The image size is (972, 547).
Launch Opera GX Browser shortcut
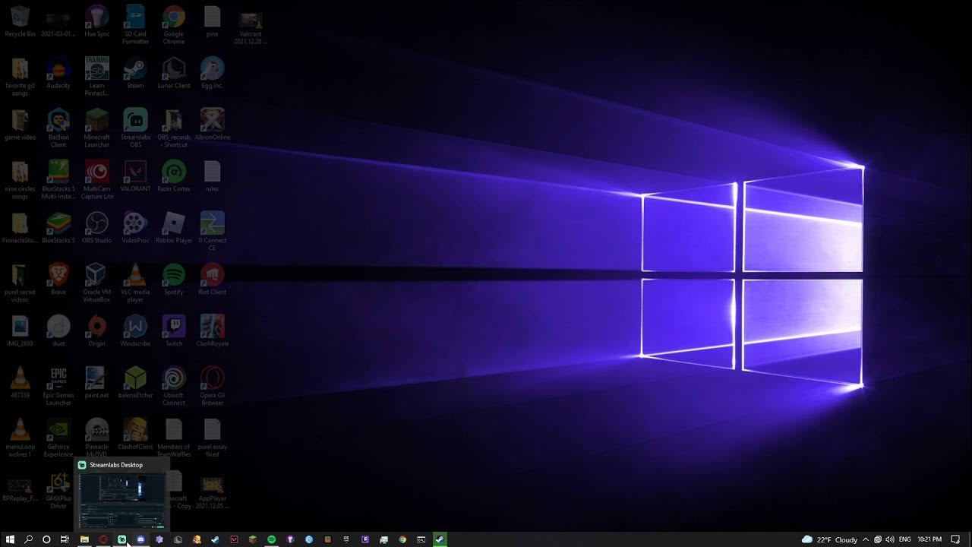point(212,387)
